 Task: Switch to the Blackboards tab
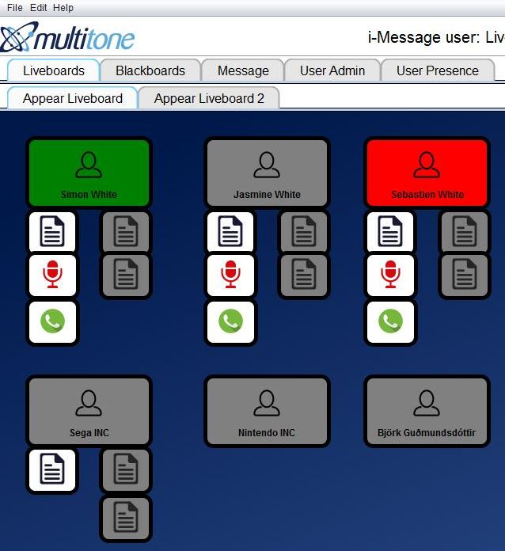tap(150, 70)
